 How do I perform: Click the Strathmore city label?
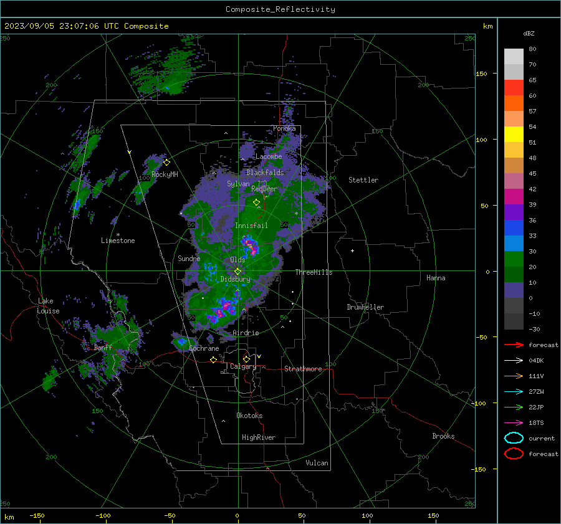303,369
